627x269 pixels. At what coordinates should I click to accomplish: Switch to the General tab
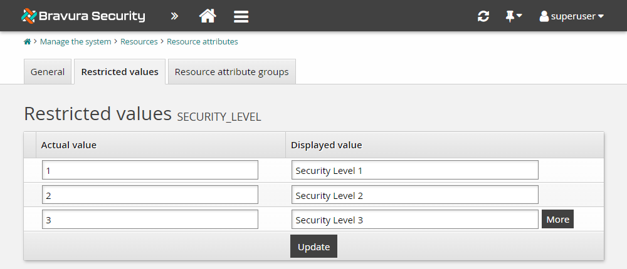pyautogui.click(x=48, y=72)
